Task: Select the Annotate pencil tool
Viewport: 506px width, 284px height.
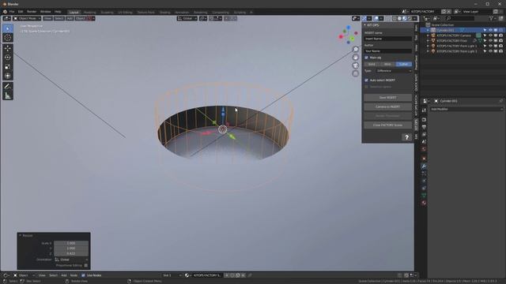Action: click(x=8, y=86)
